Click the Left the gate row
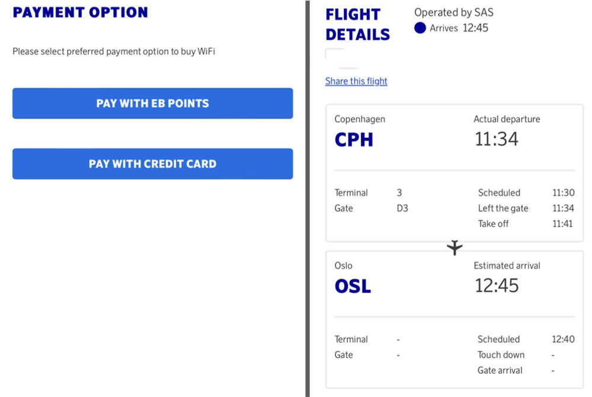The width and height of the screenshot is (592, 397). point(526,208)
